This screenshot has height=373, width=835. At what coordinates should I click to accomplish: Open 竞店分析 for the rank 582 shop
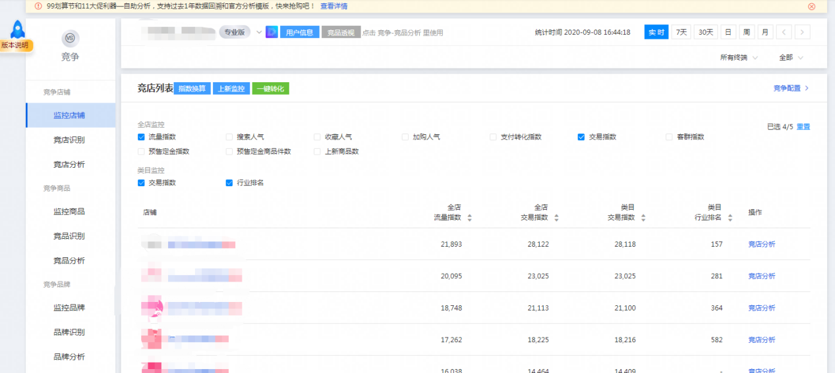[762, 339]
